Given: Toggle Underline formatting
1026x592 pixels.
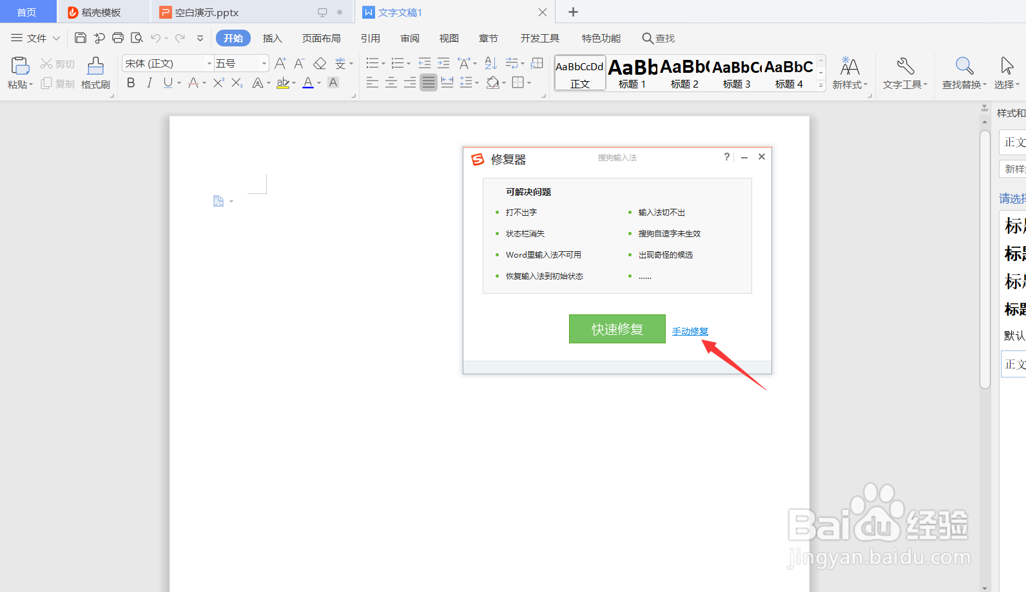Looking at the screenshot, I should 168,82.
